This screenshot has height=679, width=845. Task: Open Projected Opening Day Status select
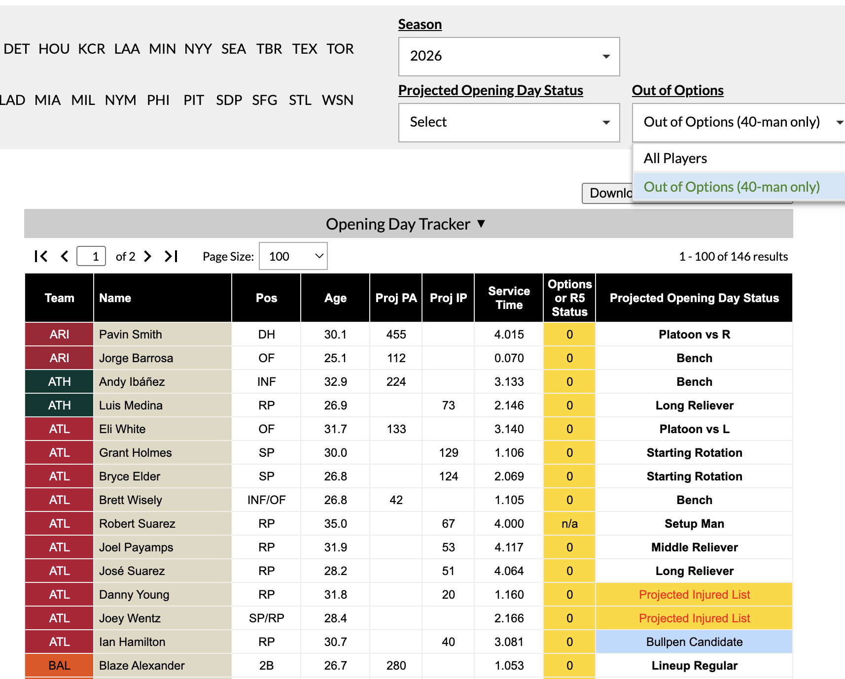(508, 123)
